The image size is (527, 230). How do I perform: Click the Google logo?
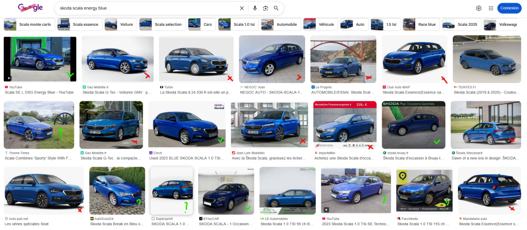click(x=30, y=8)
